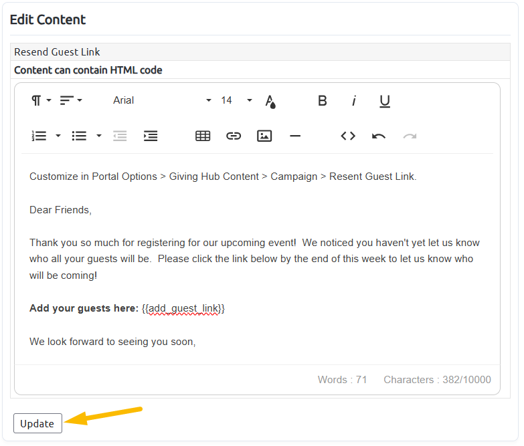Screen dimensions: 524x446
Task: Click the decrease indent icon
Action: (120, 136)
